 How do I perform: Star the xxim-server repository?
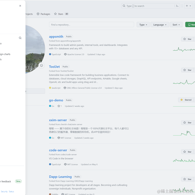pos(187,123)
